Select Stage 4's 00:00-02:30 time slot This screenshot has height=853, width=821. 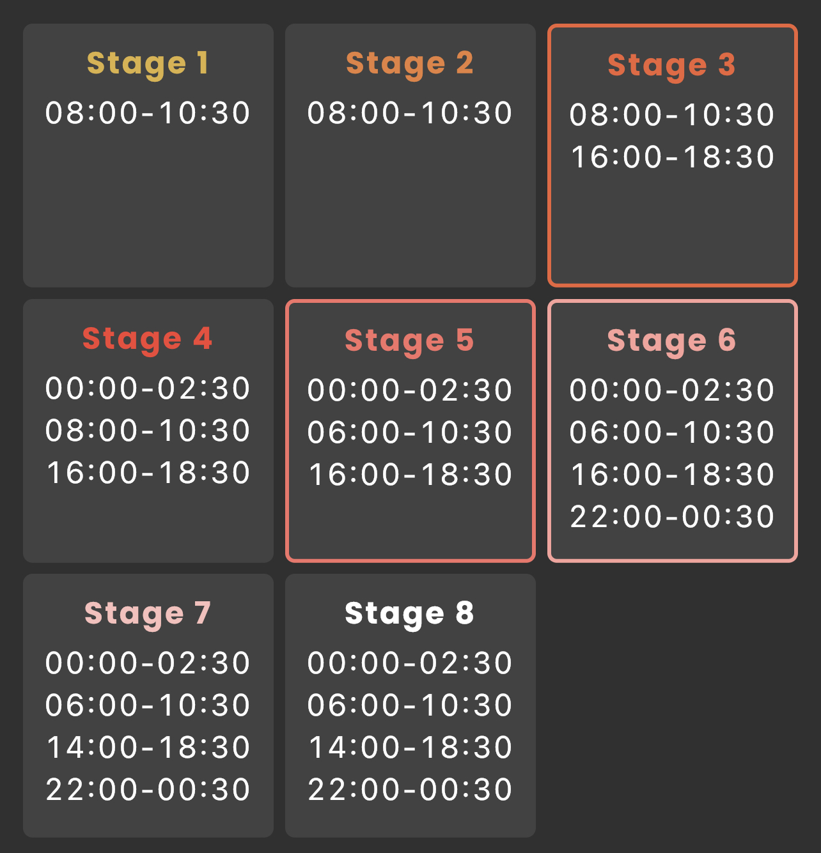click(x=148, y=388)
